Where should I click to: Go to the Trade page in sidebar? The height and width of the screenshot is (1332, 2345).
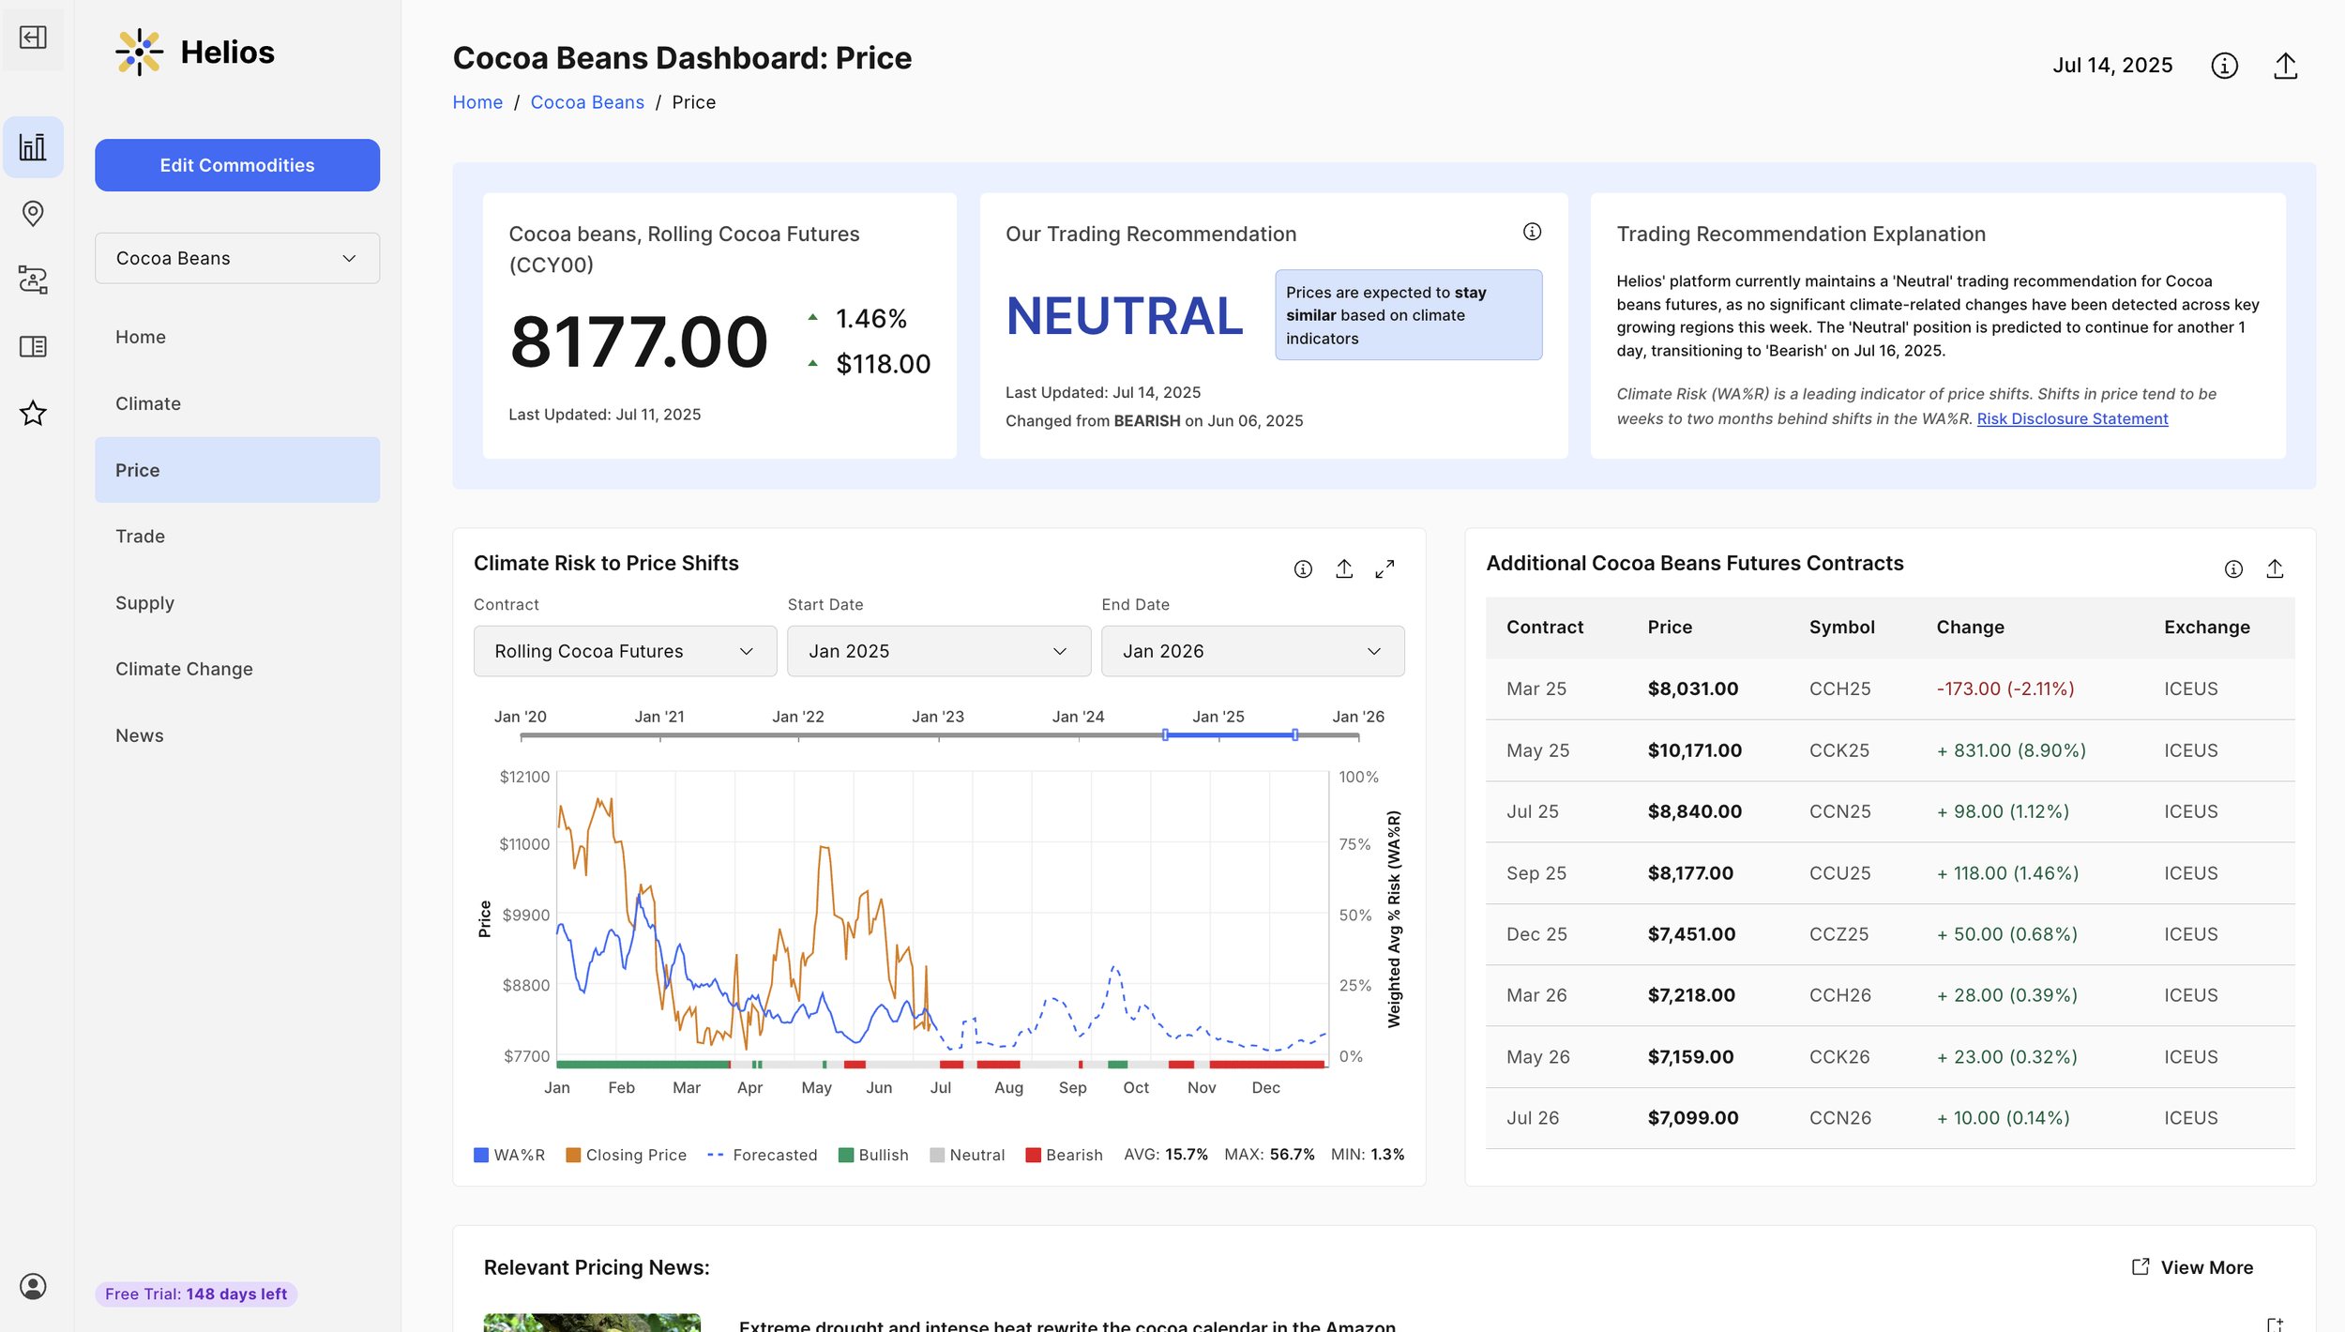[x=139, y=536]
